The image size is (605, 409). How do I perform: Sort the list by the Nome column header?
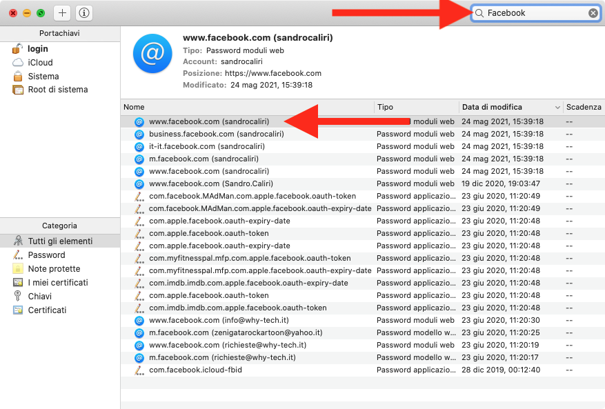[248, 108]
